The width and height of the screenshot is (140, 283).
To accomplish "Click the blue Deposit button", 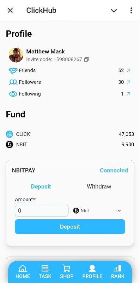I will tap(70, 227).
